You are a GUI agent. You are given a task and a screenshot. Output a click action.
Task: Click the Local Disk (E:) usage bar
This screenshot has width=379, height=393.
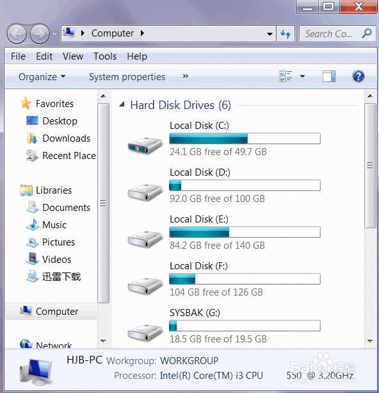point(245,232)
